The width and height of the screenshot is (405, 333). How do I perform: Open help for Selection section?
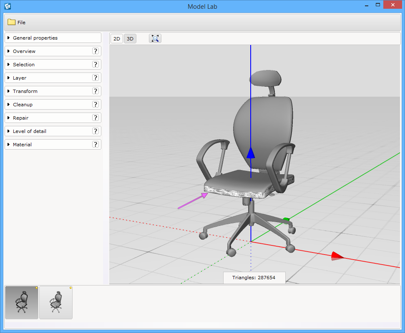tap(96, 64)
